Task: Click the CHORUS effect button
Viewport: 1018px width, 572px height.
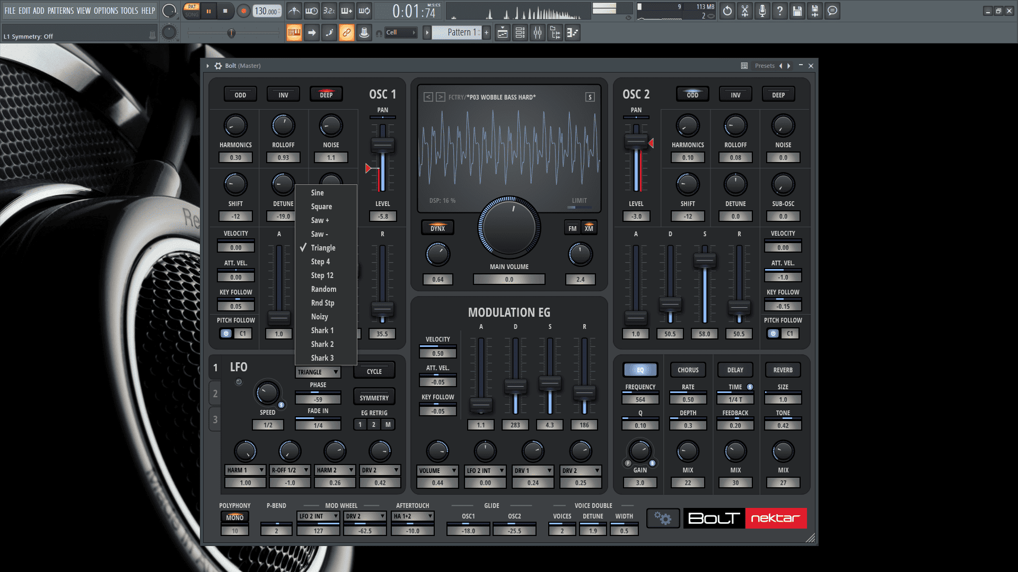Action: [688, 370]
